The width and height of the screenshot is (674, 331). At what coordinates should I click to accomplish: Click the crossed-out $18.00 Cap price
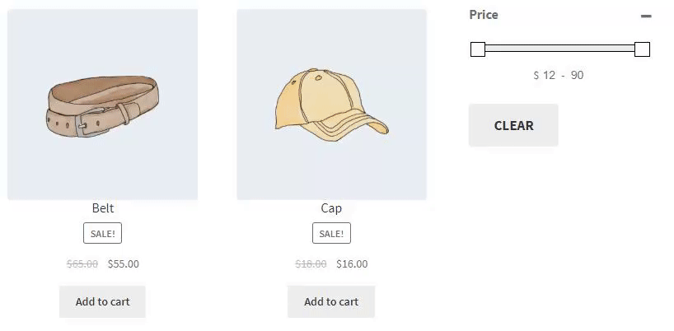coord(311,263)
